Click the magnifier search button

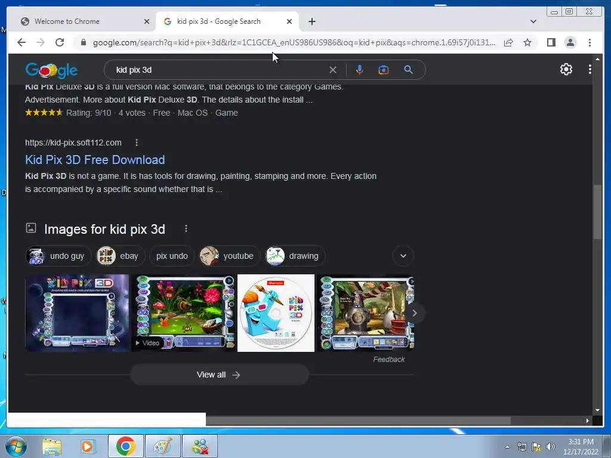pyautogui.click(x=408, y=70)
